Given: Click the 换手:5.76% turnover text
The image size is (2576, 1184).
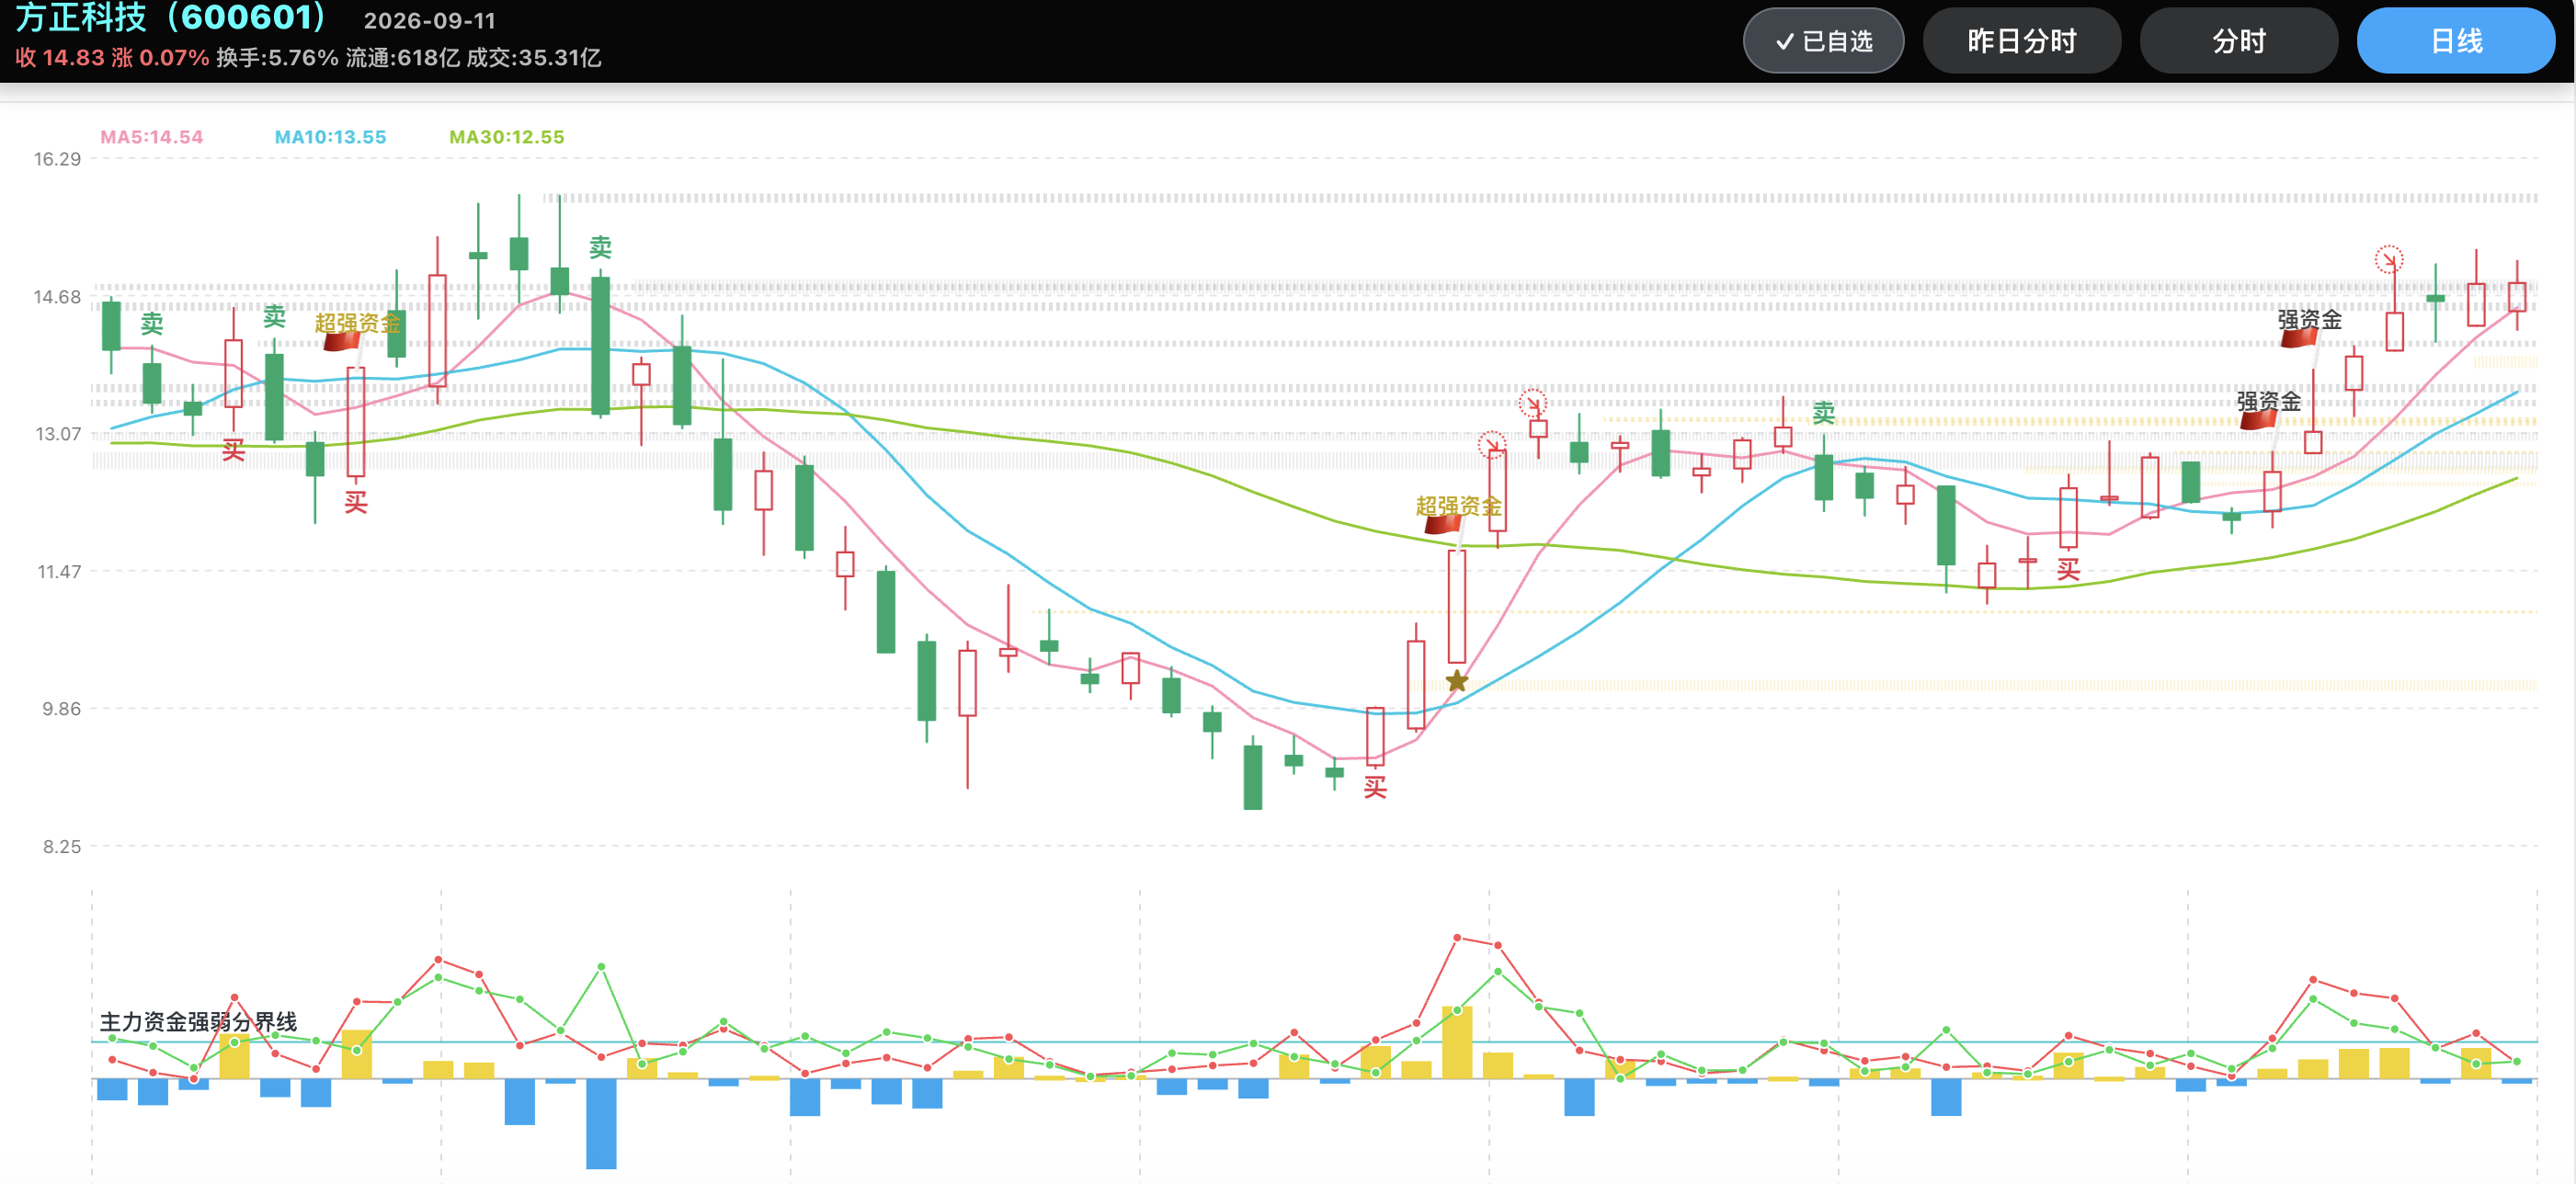Looking at the screenshot, I should pyautogui.click(x=277, y=58).
